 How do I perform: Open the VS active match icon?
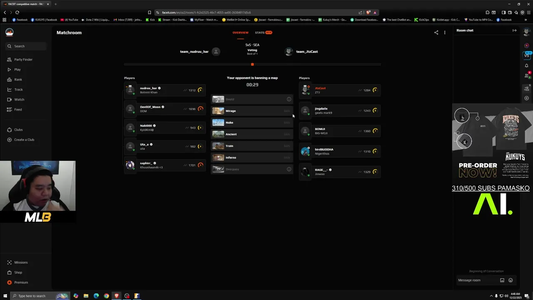[527, 55]
